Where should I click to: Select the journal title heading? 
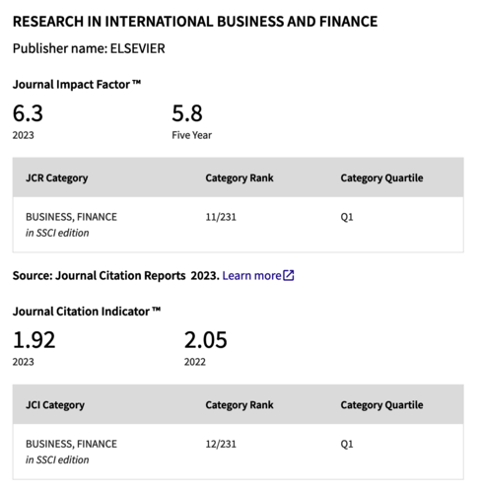pos(195,22)
